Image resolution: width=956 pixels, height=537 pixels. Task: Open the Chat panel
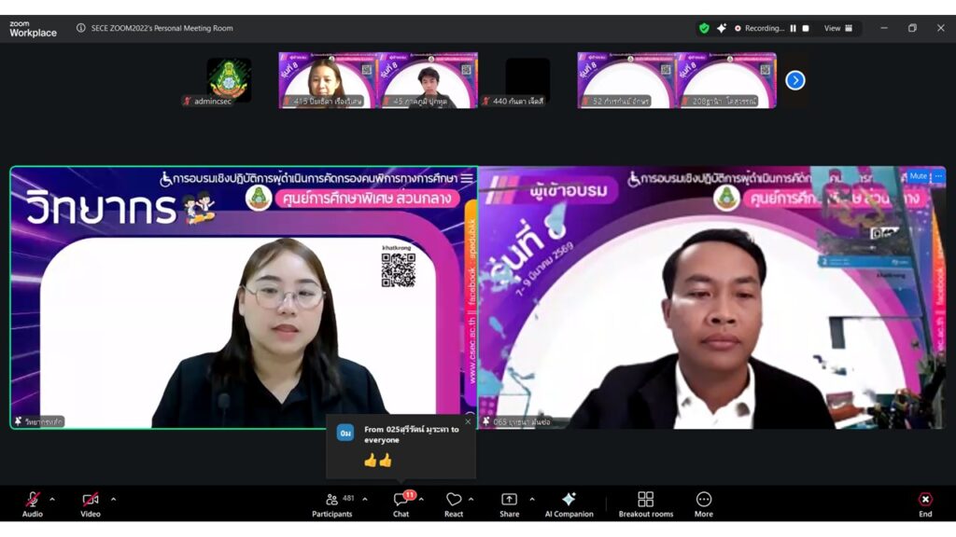click(401, 500)
